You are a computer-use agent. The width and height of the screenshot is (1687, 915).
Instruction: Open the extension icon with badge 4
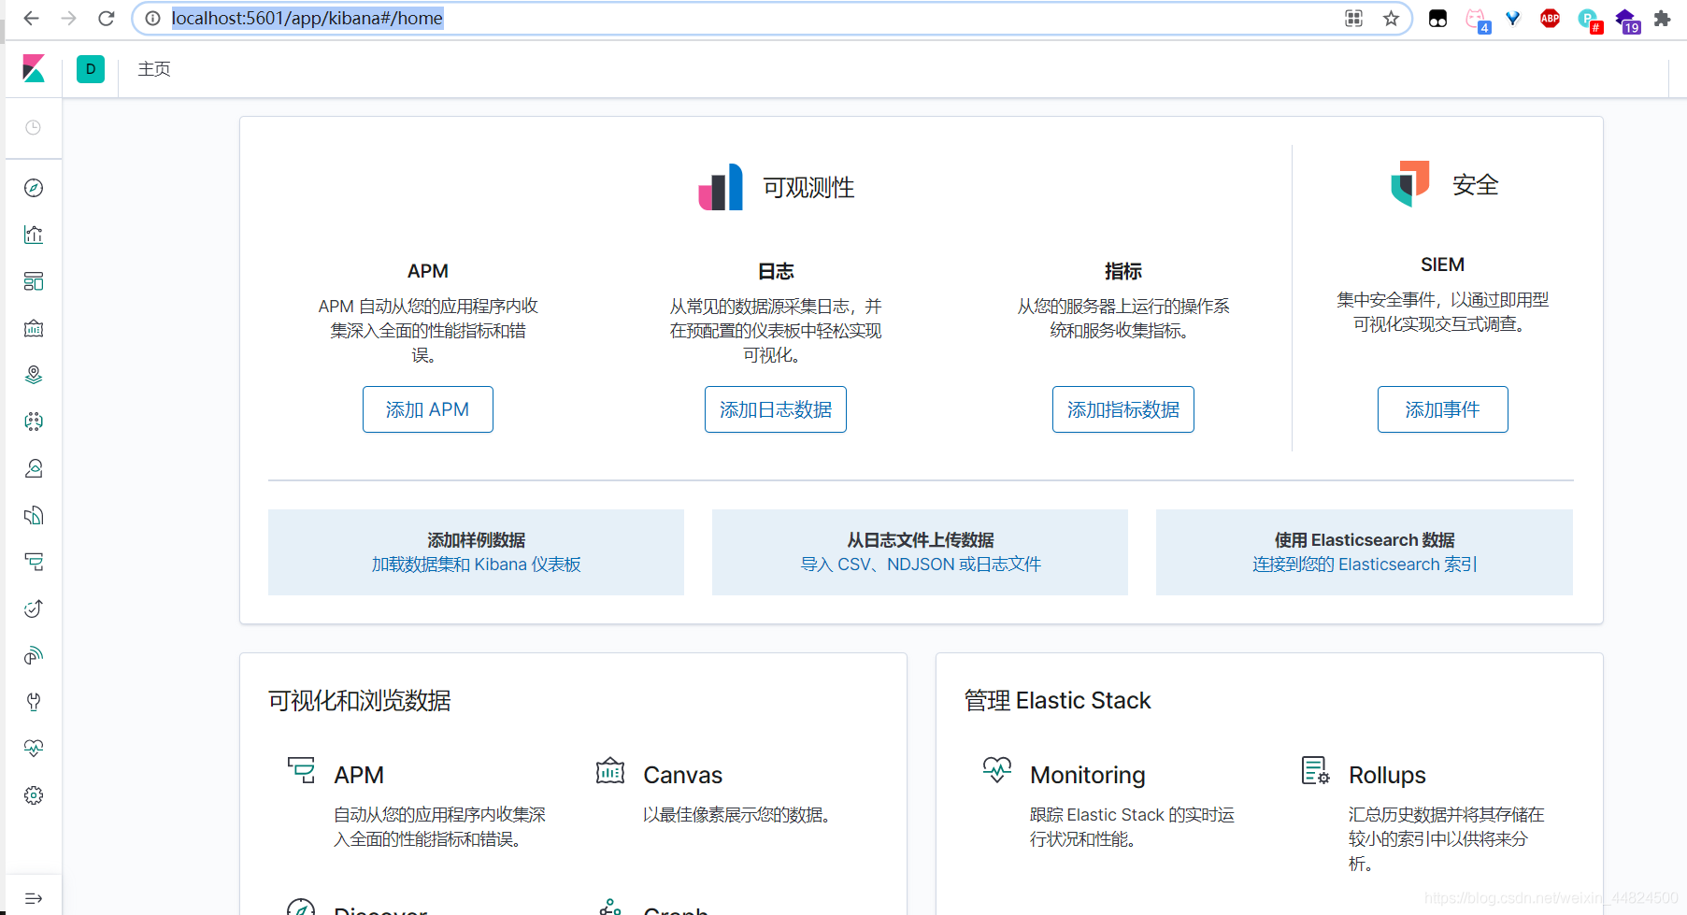coord(1478,21)
